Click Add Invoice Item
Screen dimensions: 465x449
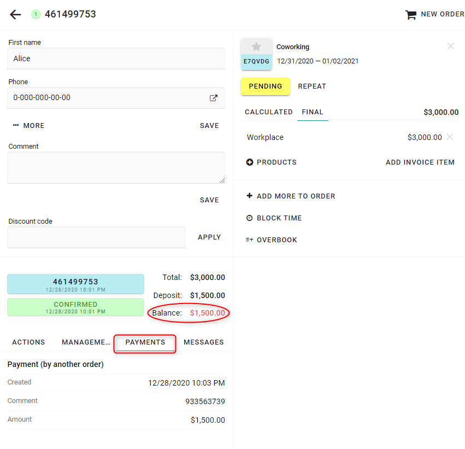[x=420, y=162]
